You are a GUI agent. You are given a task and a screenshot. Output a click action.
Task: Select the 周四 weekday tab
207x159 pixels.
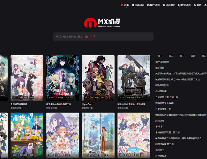pos(193,56)
